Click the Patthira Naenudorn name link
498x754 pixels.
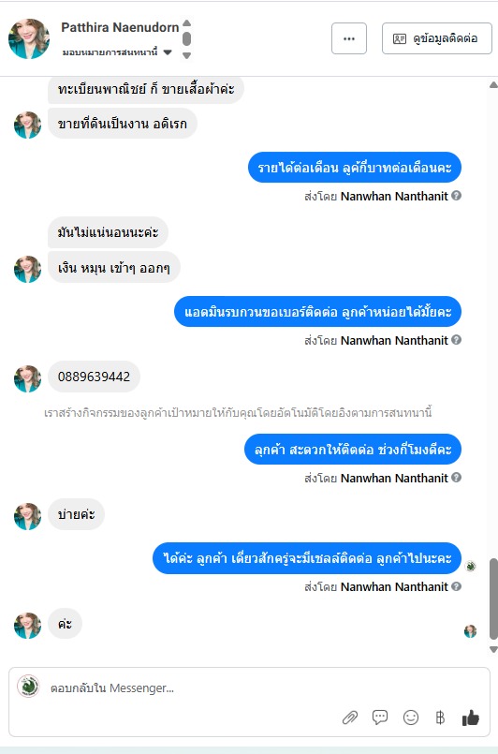120,27
